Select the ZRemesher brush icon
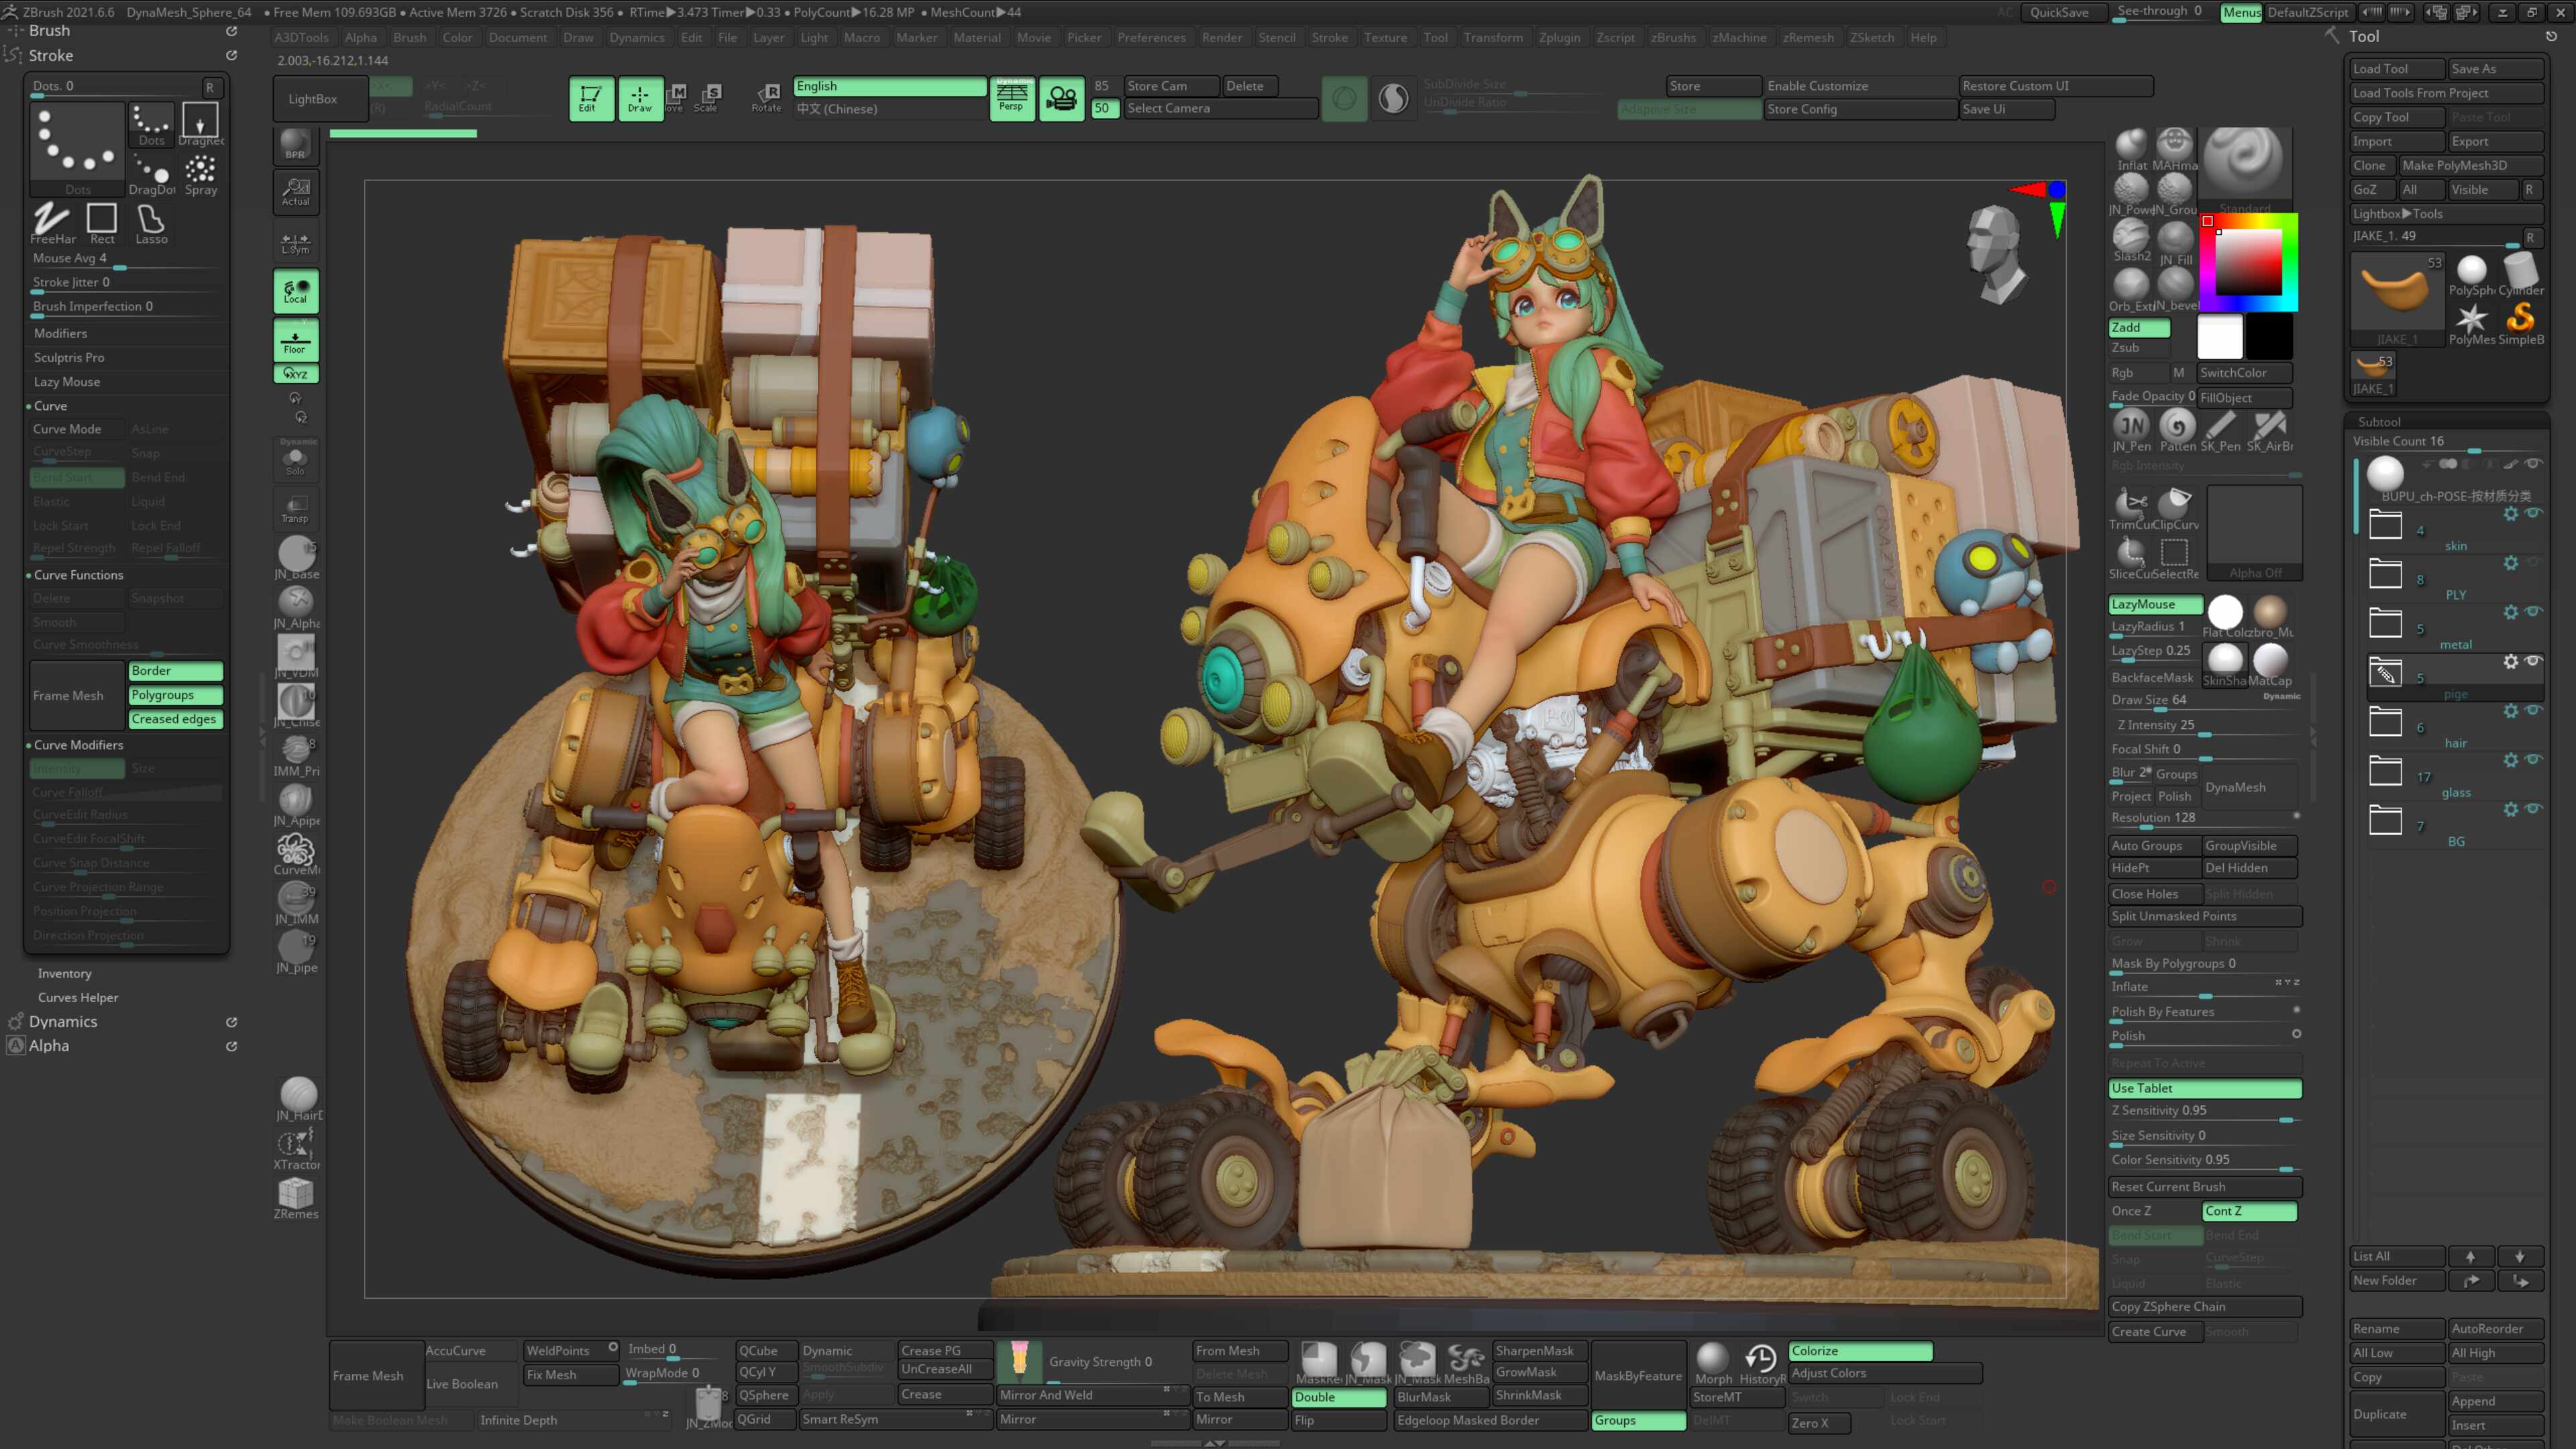 [296, 1198]
